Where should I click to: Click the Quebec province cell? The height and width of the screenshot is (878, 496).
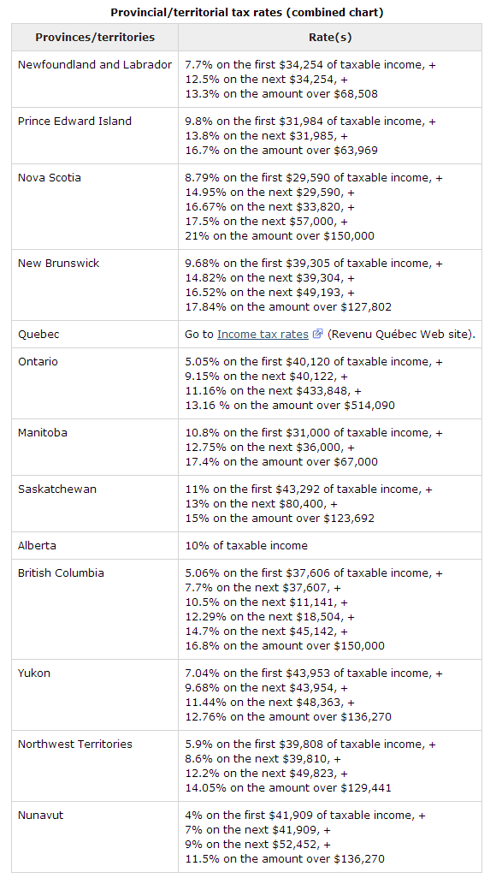pos(95,335)
